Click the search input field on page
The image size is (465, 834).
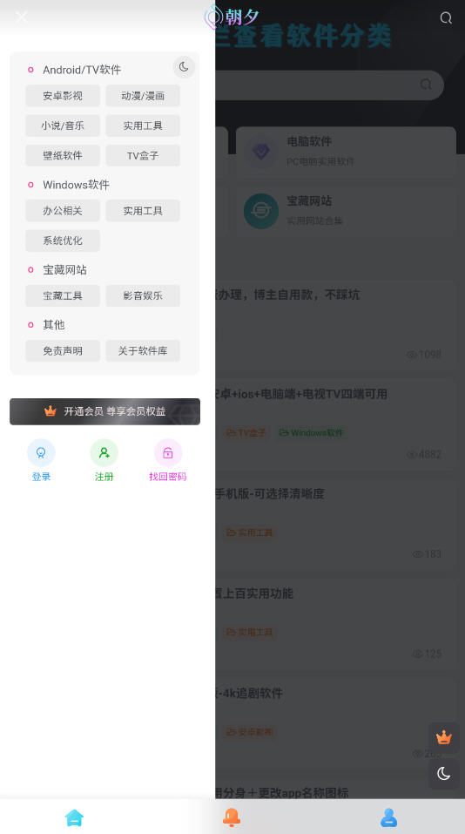[x=329, y=85]
